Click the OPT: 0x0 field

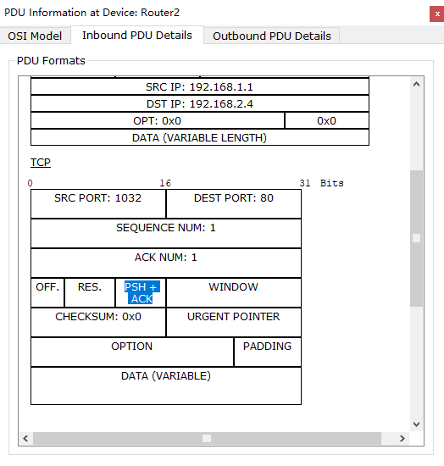(158, 120)
